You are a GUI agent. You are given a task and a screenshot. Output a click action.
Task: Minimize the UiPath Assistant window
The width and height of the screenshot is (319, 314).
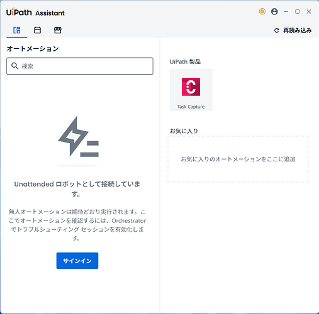pyautogui.click(x=286, y=11)
